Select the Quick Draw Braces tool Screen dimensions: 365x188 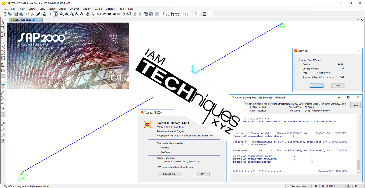pos(3,53)
